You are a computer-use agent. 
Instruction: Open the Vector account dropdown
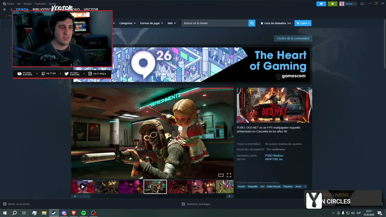(x=350, y=4)
